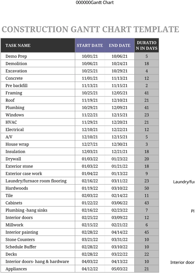
Task: Select the Hardwoods duration value 50
Action: pos(147,188)
